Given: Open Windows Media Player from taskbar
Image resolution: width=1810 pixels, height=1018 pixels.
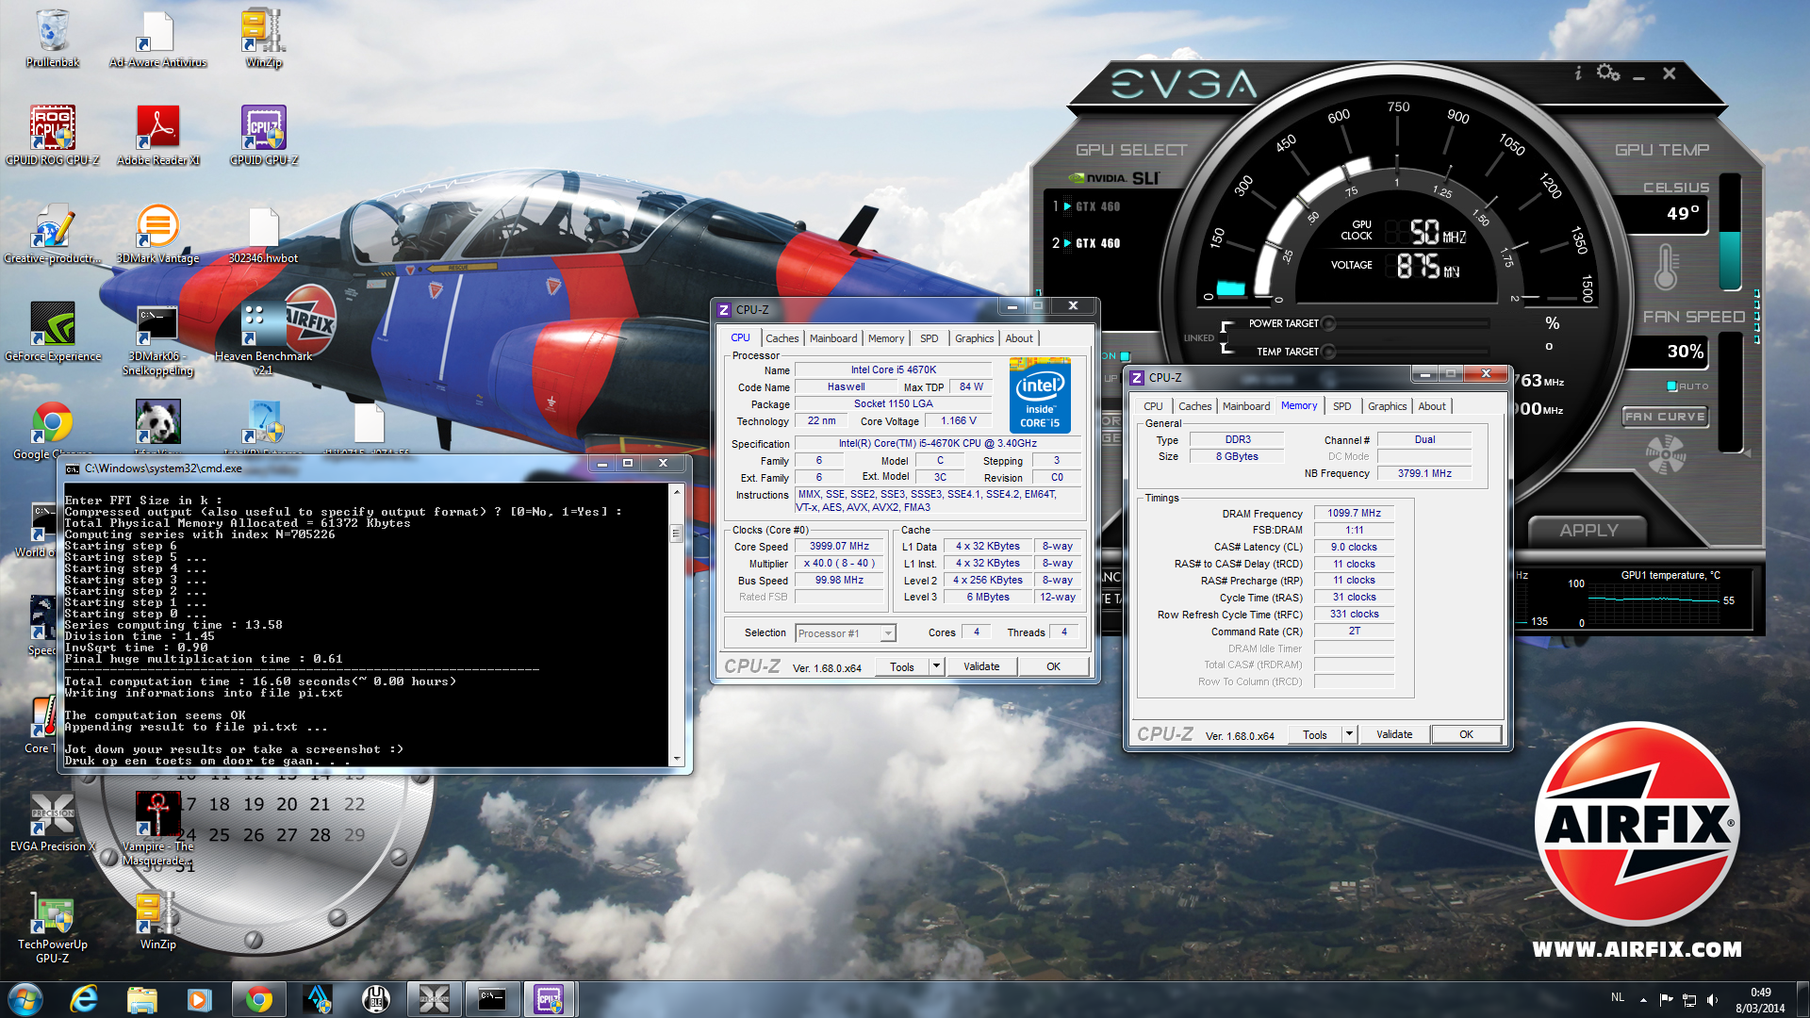Looking at the screenshot, I should click(200, 999).
